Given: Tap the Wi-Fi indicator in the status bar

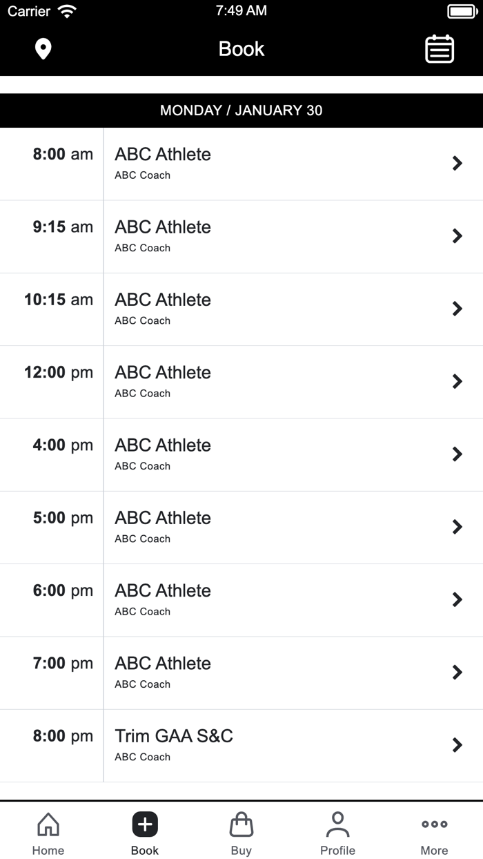Looking at the screenshot, I should (66, 10).
